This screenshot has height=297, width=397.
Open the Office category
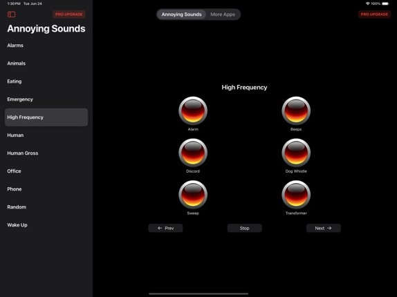click(46, 171)
